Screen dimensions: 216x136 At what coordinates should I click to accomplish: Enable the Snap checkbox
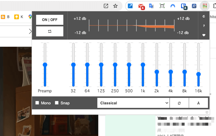57,103
